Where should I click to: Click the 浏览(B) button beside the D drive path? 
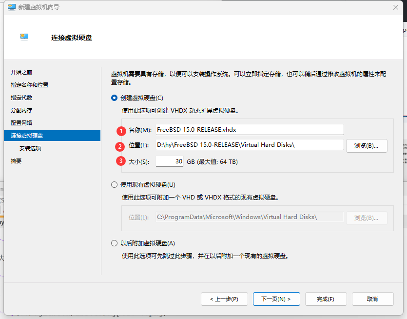click(x=367, y=146)
